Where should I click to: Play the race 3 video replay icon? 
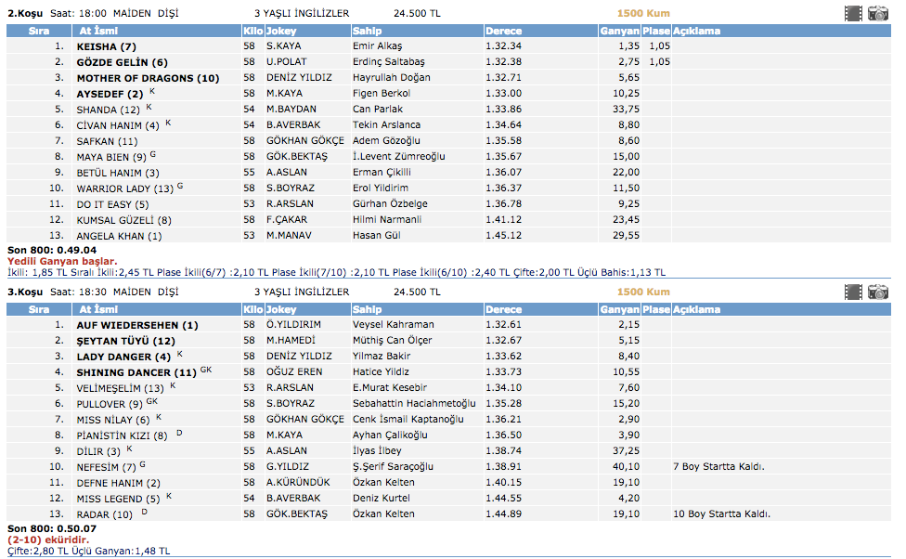(853, 292)
